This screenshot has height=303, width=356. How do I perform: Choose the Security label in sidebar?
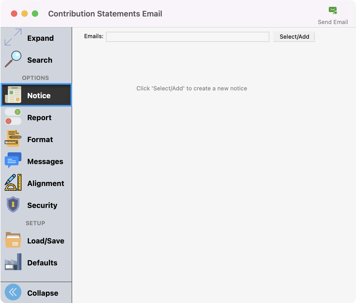[x=42, y=205]
